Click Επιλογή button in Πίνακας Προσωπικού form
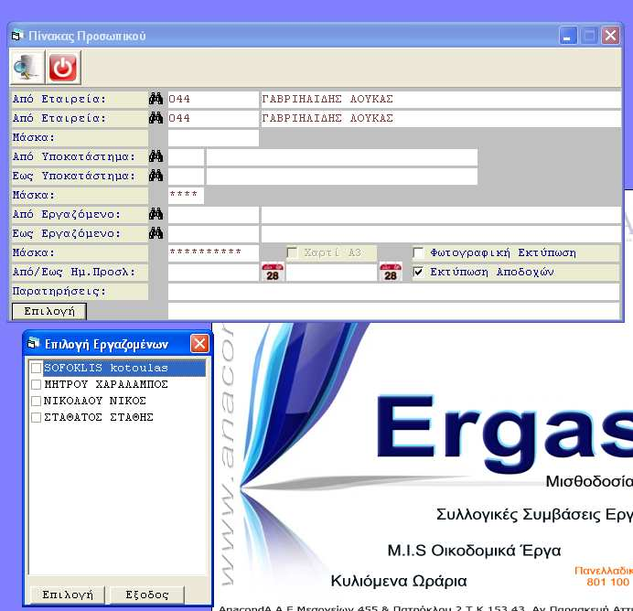Screen dimensions: 633x611 (x=49, y=311)
